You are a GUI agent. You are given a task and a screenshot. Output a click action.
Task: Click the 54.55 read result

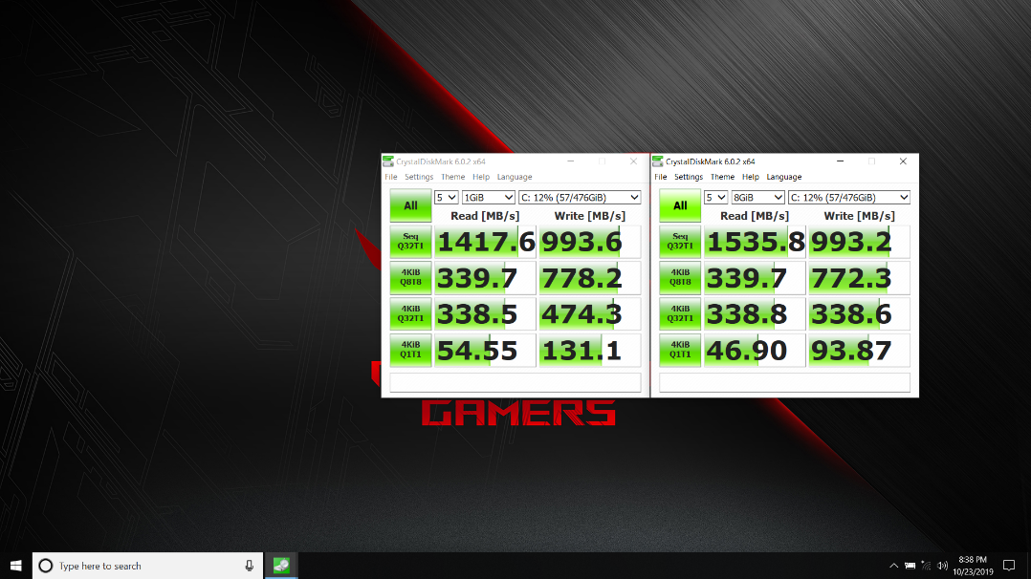485,350
